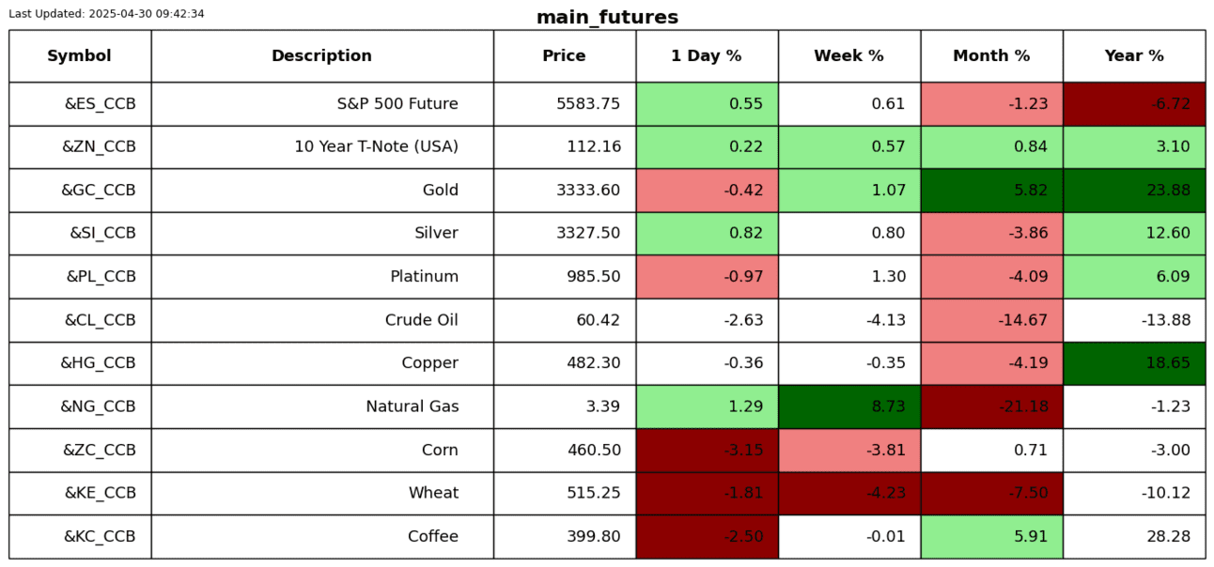Click the dark red -21.18 month cell
Screen dimensions: 1214x567
pyautogui.click(x=991, y=406)
